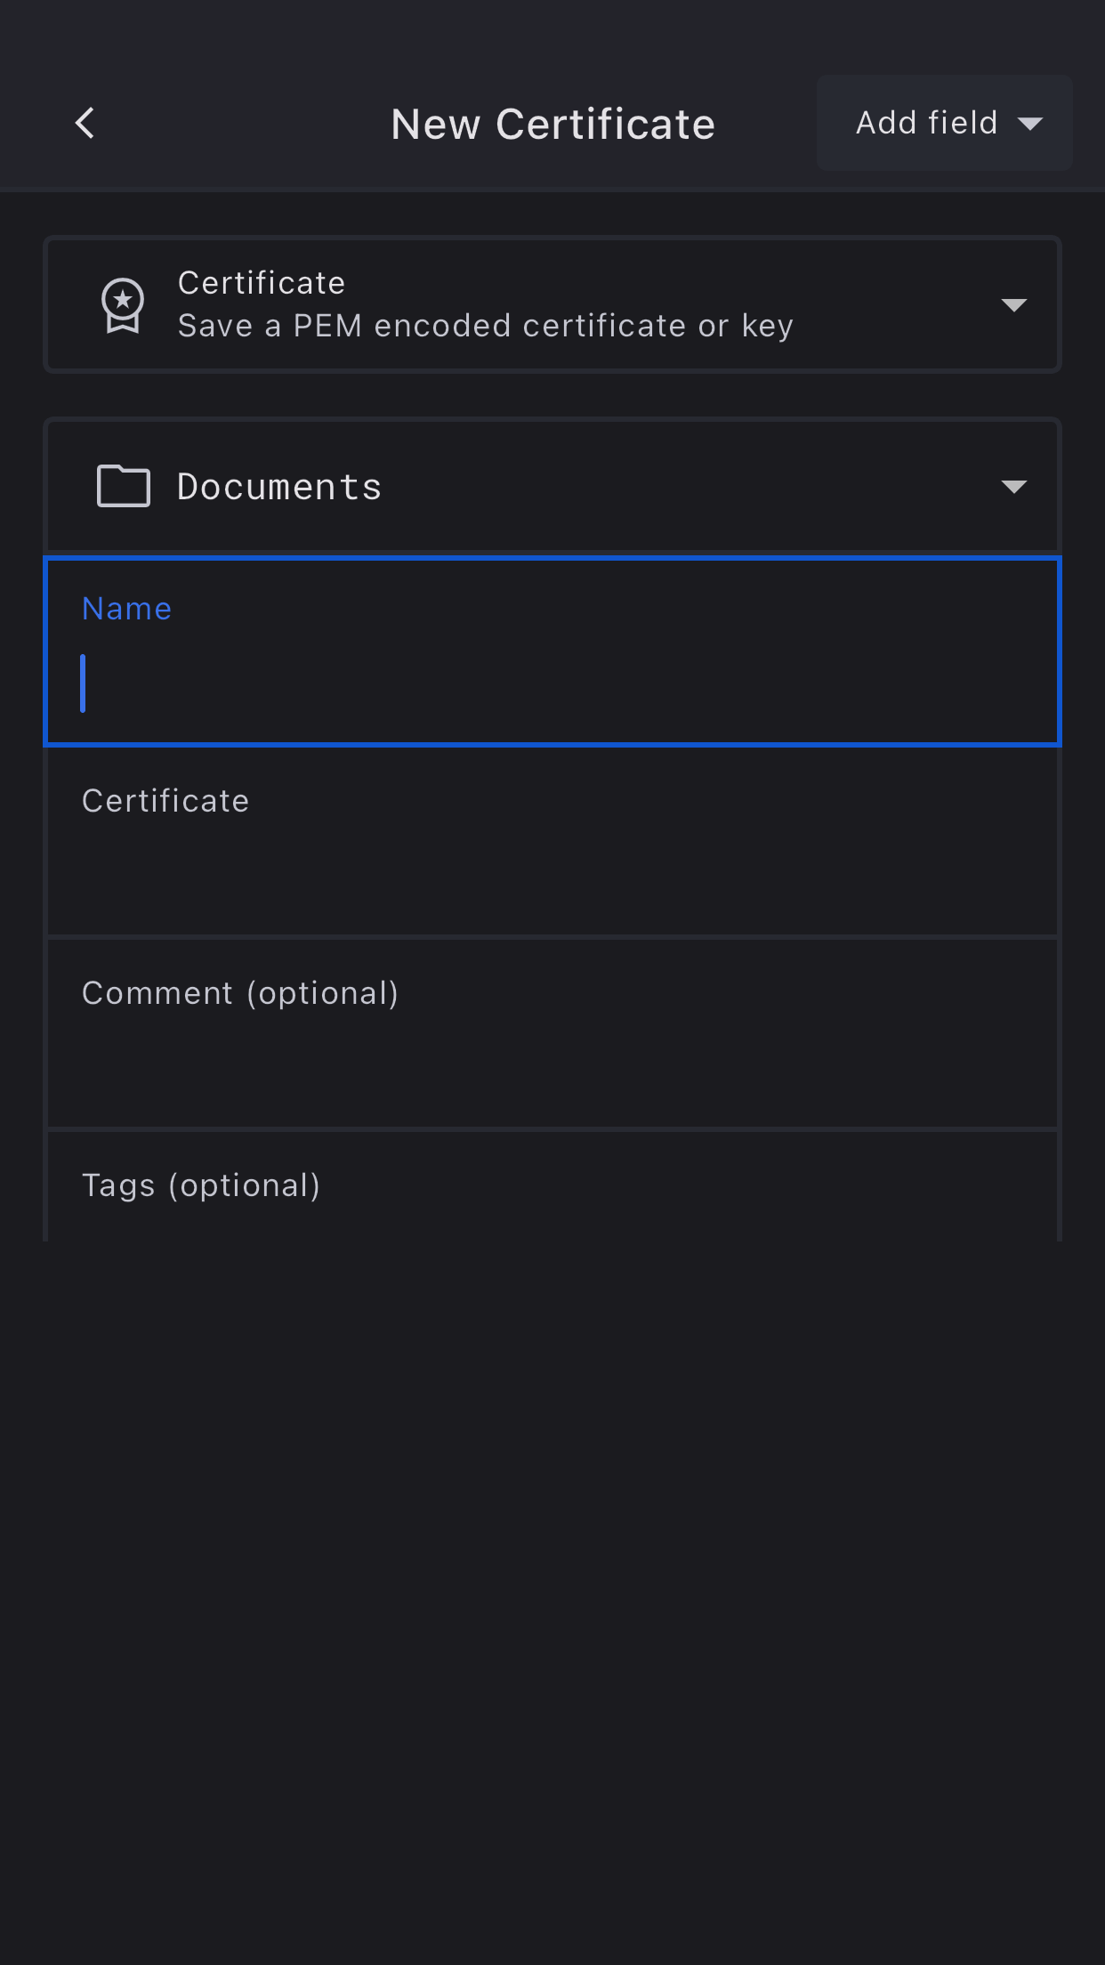The image size is (1105, 1965).
Task: Click the 'Comment (optional)' label text
Action: pyautogui.click(x=240, y=993)
